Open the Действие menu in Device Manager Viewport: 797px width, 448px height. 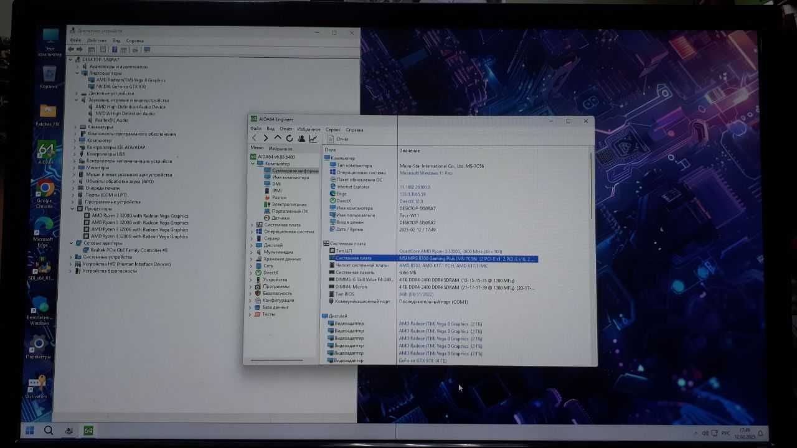(97, 40)
